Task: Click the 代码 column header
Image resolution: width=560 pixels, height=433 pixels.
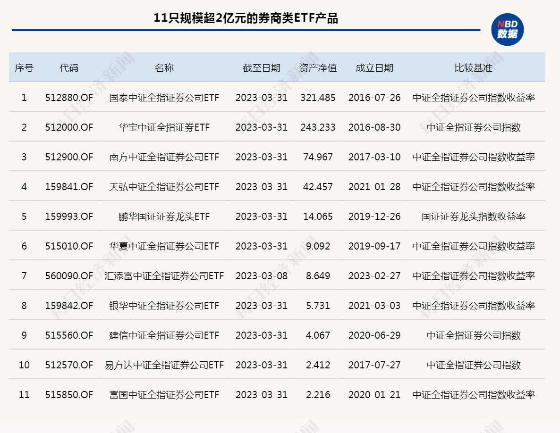Action: pos(69,68)
